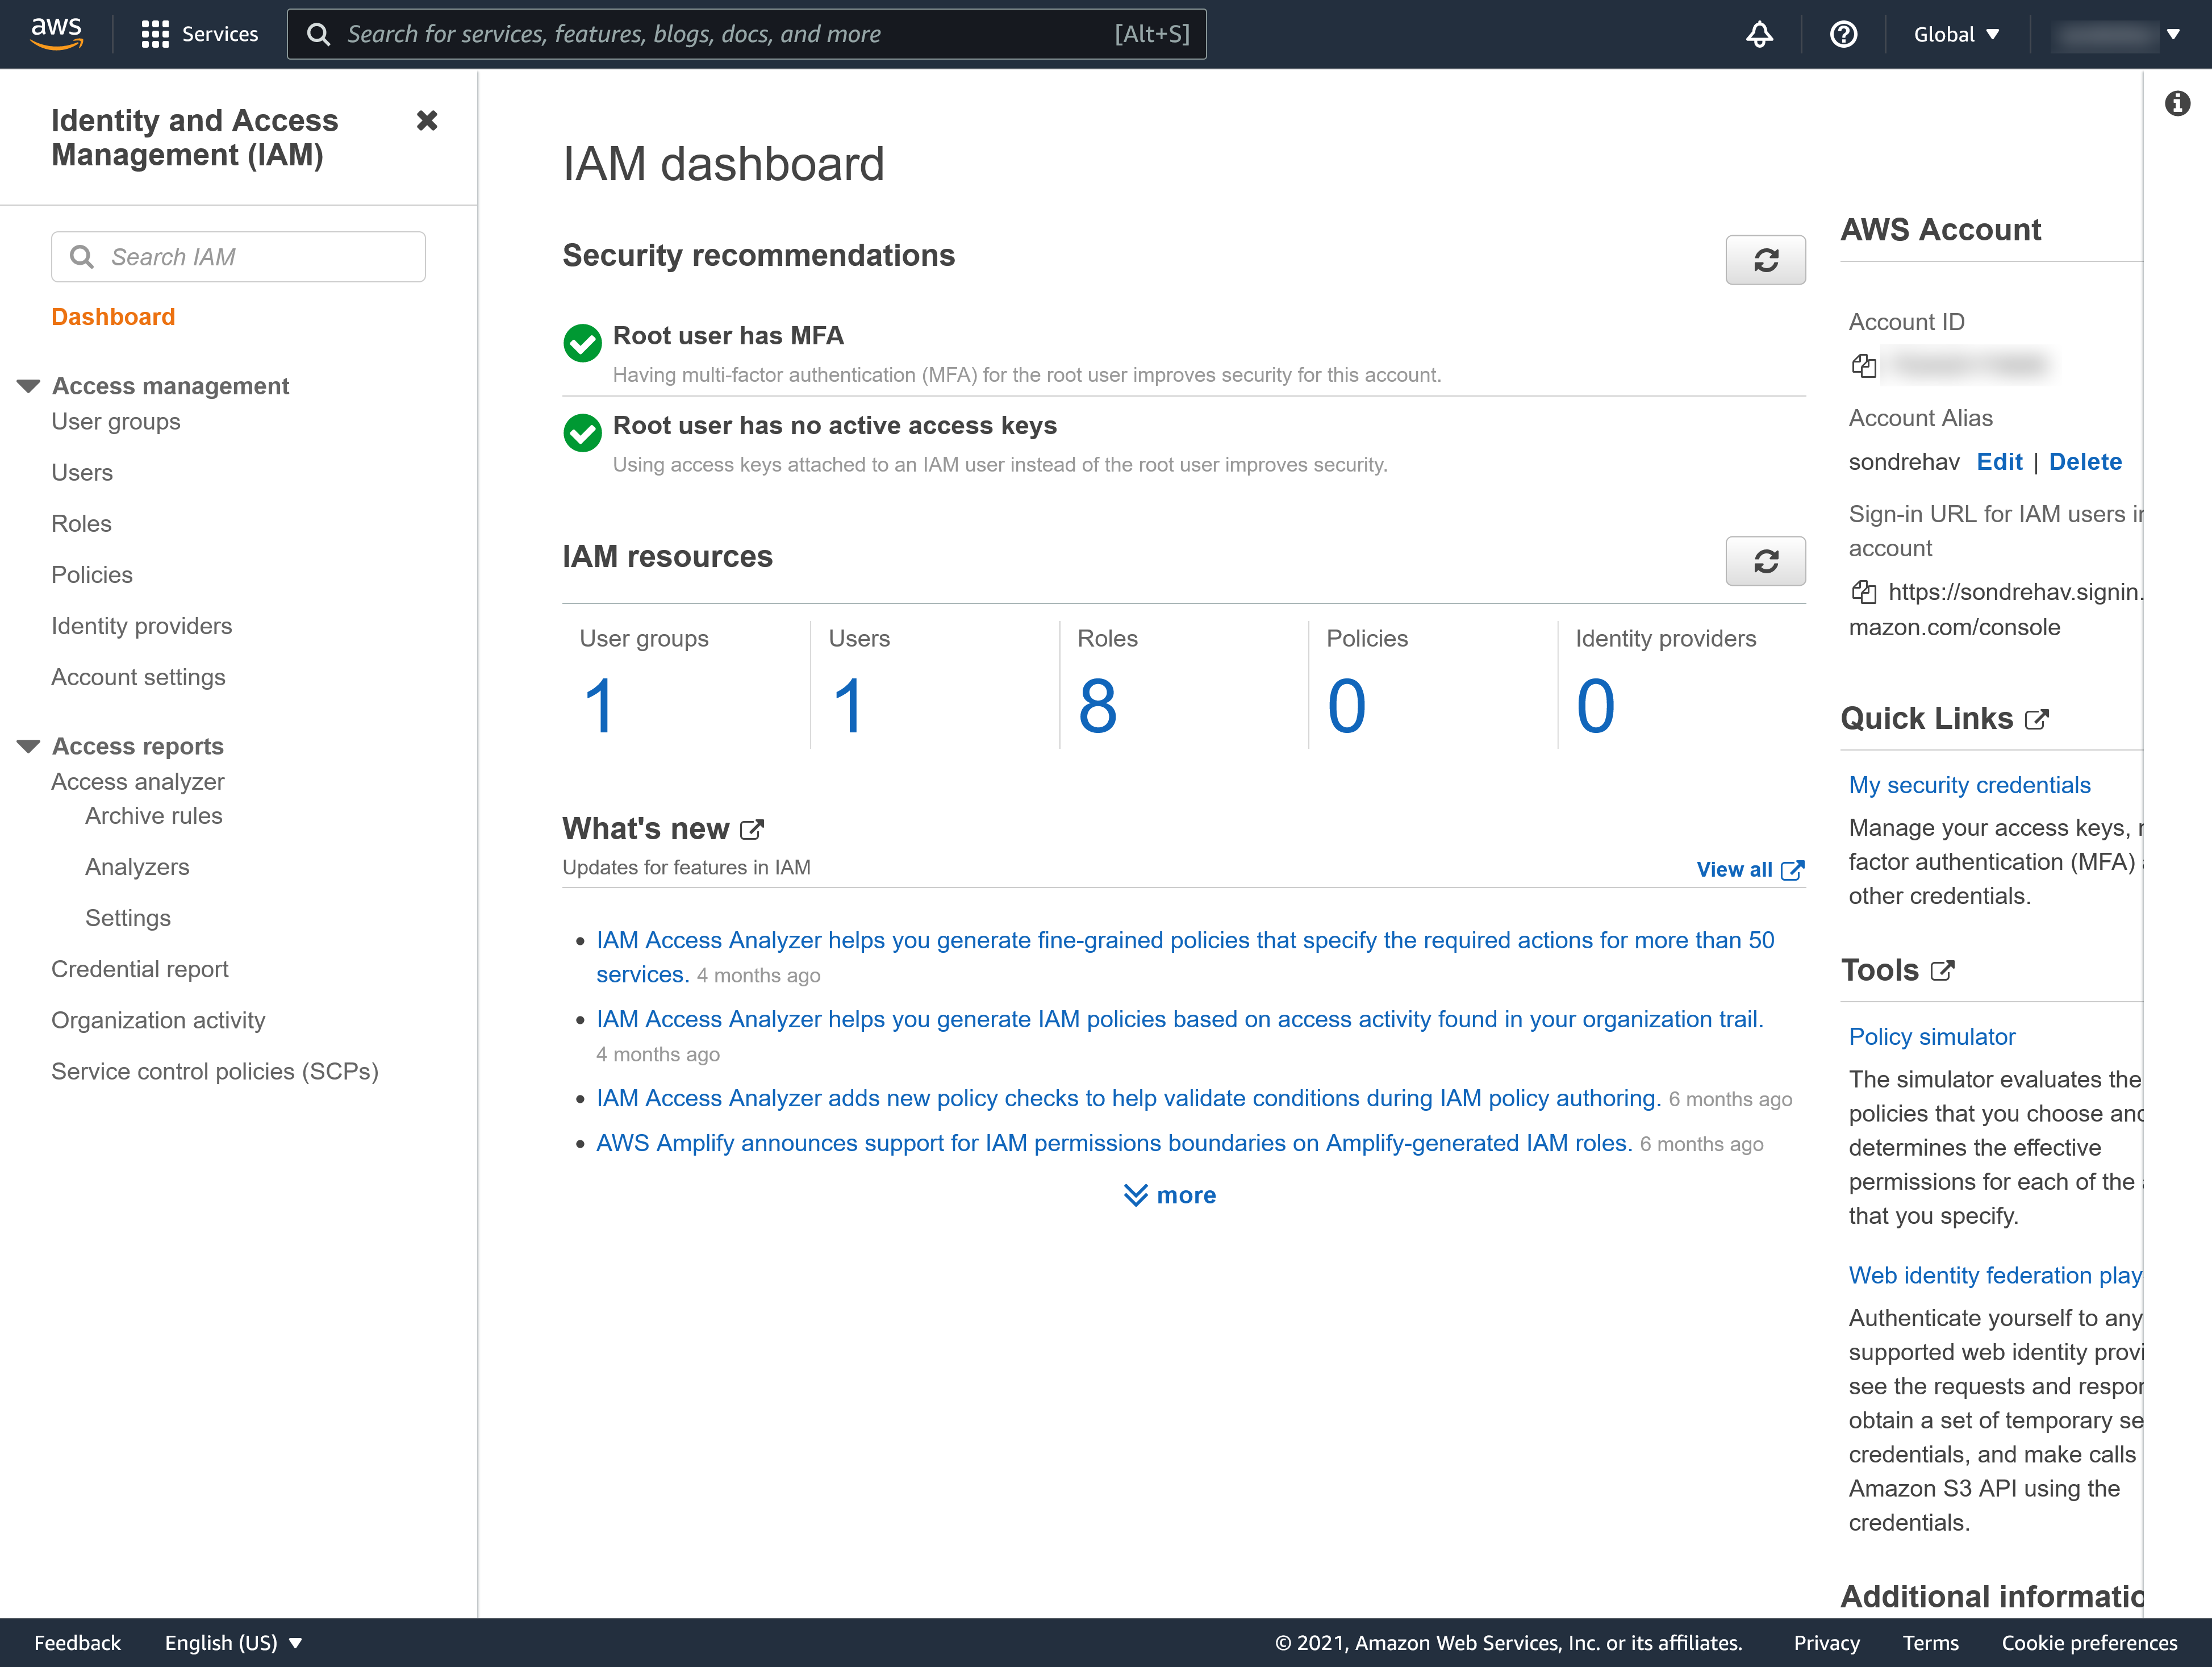Image resolution: width=2212 pixels, height=1667 pixels.
Task: Click the AWS logo home icon
Action: coord(56,33)
